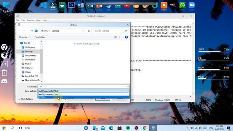Close the Save As dialog

[128, 25]
